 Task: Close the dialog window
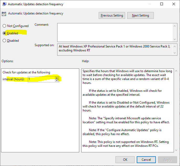(x=174, y=4)
